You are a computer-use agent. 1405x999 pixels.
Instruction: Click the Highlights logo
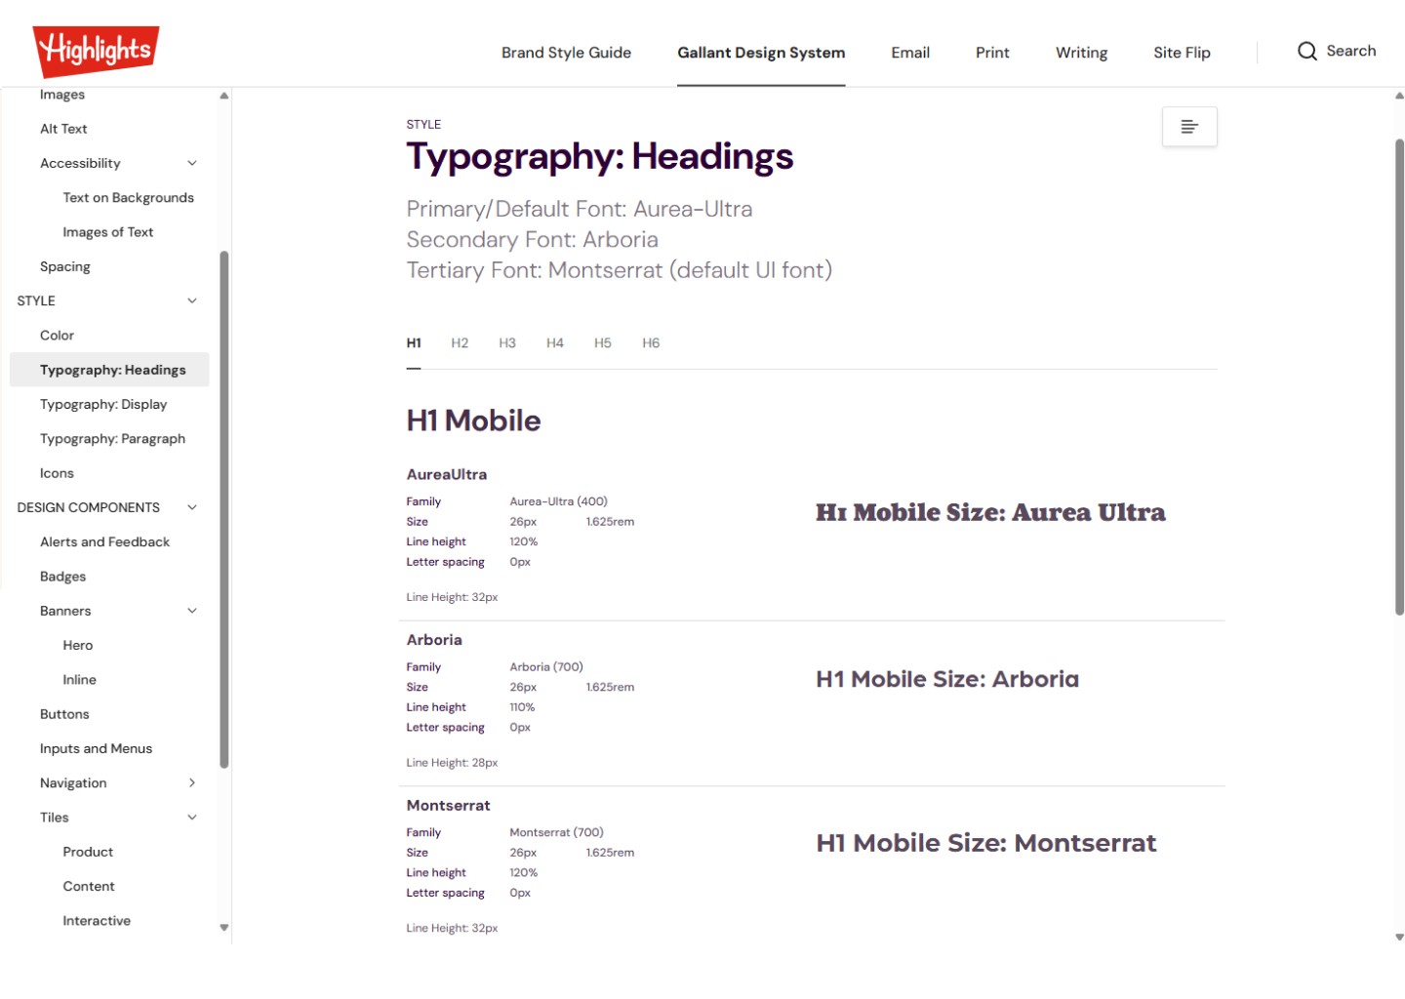click(95, 50)
